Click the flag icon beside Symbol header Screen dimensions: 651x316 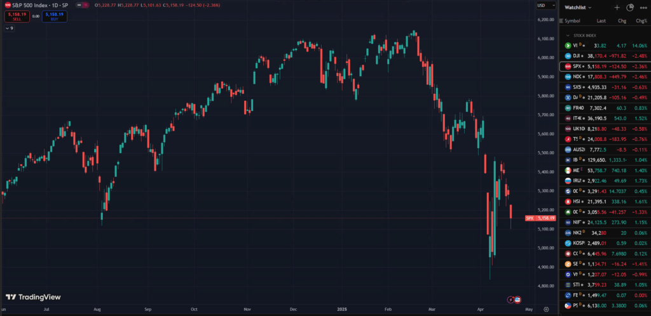561,21
